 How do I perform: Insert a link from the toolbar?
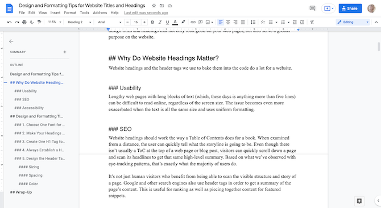point(193,22)
